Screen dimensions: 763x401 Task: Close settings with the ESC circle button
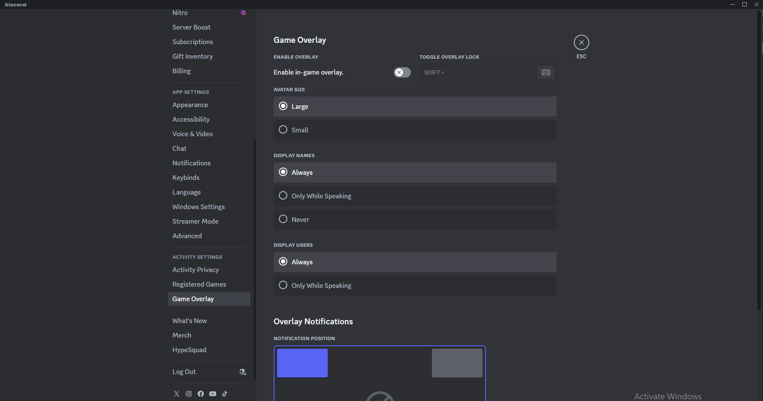click(581, 42)
